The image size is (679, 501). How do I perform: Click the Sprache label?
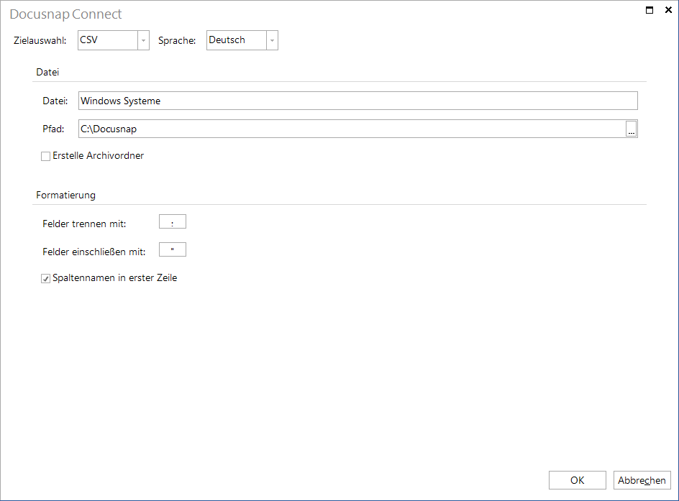click(177, 41)
